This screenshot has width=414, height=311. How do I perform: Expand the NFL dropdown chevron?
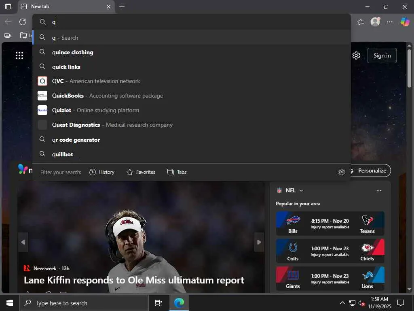[301, 190]
